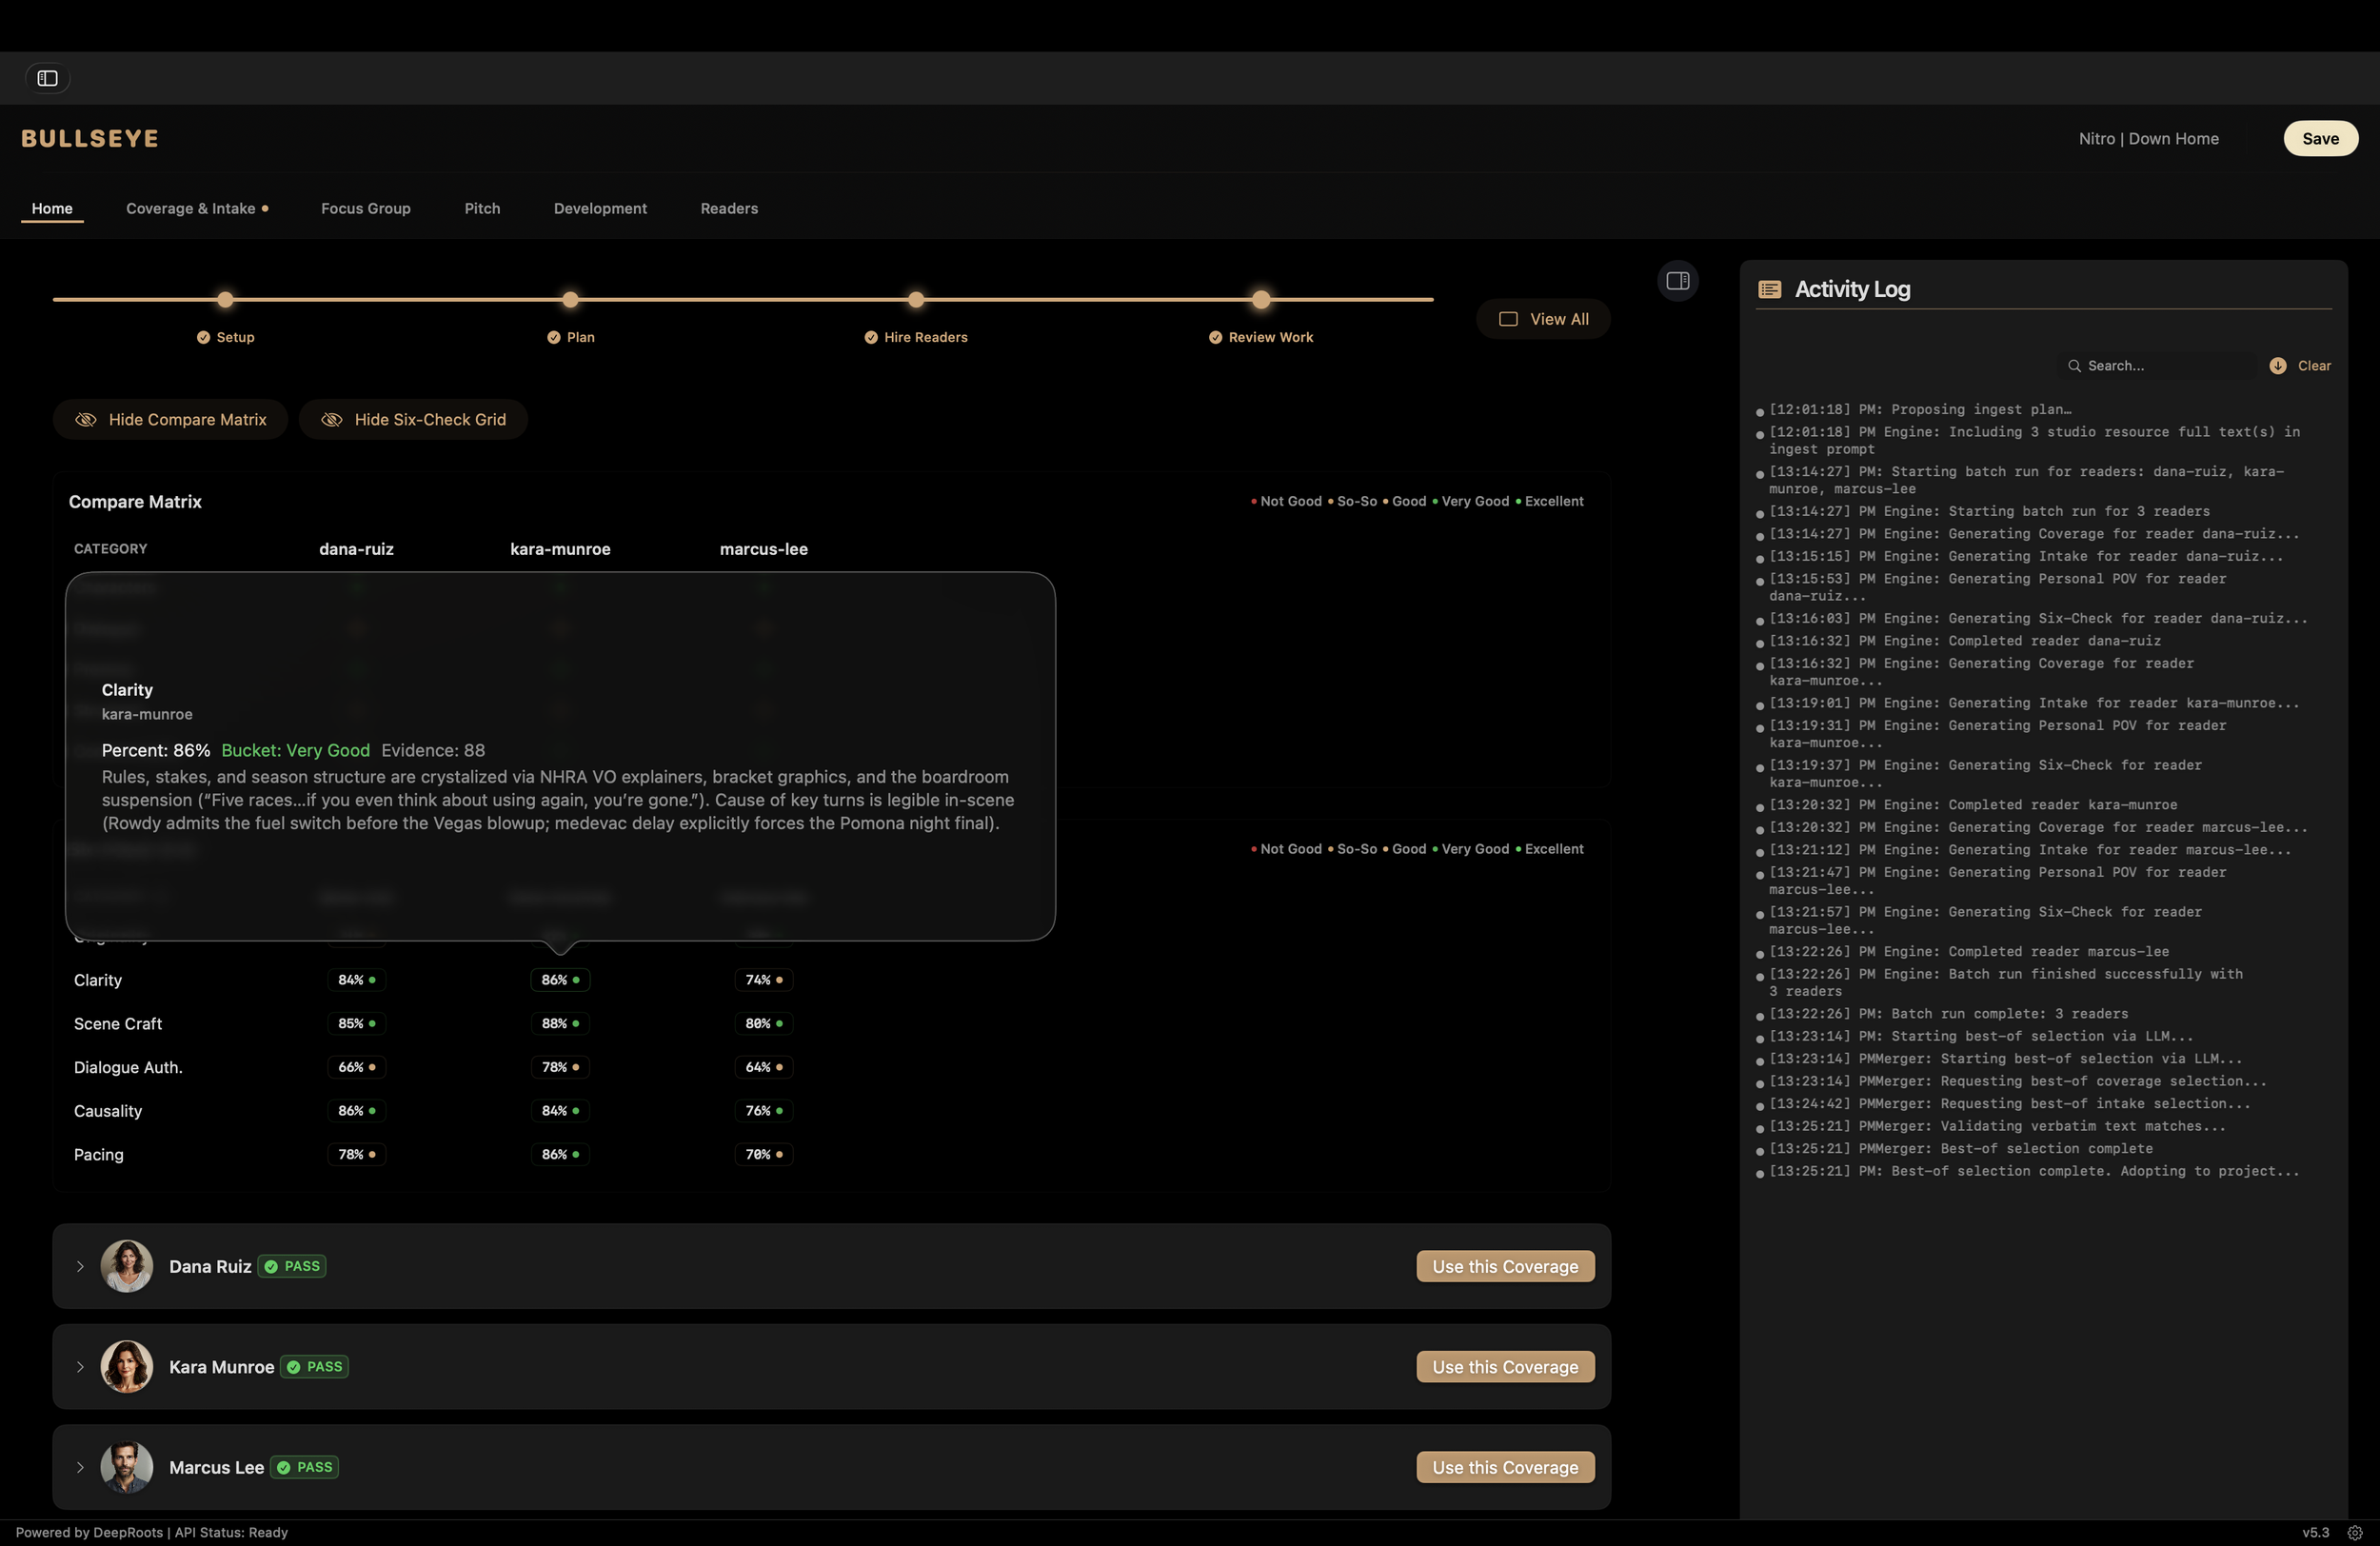Screen dimensions: 2380x1546
Task: Click the Activity Log header icon
Action: [1769, 289]
